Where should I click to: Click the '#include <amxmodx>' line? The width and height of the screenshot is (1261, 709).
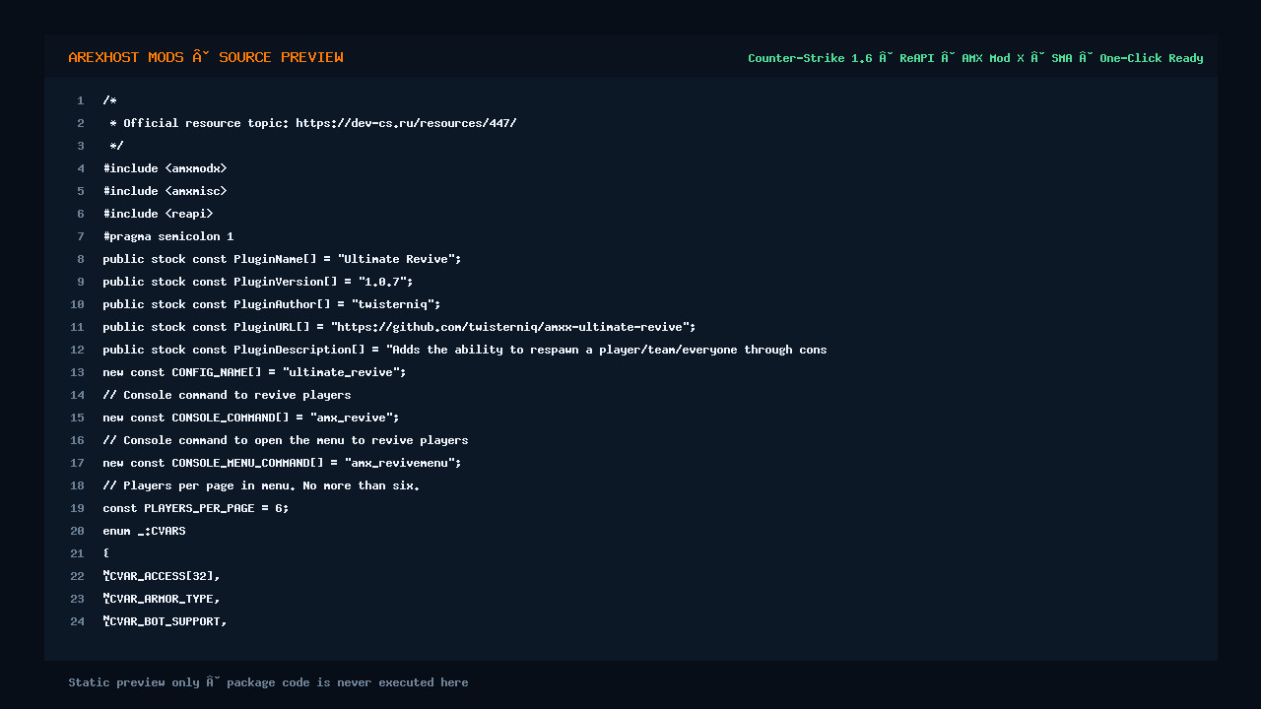(165, 168)
